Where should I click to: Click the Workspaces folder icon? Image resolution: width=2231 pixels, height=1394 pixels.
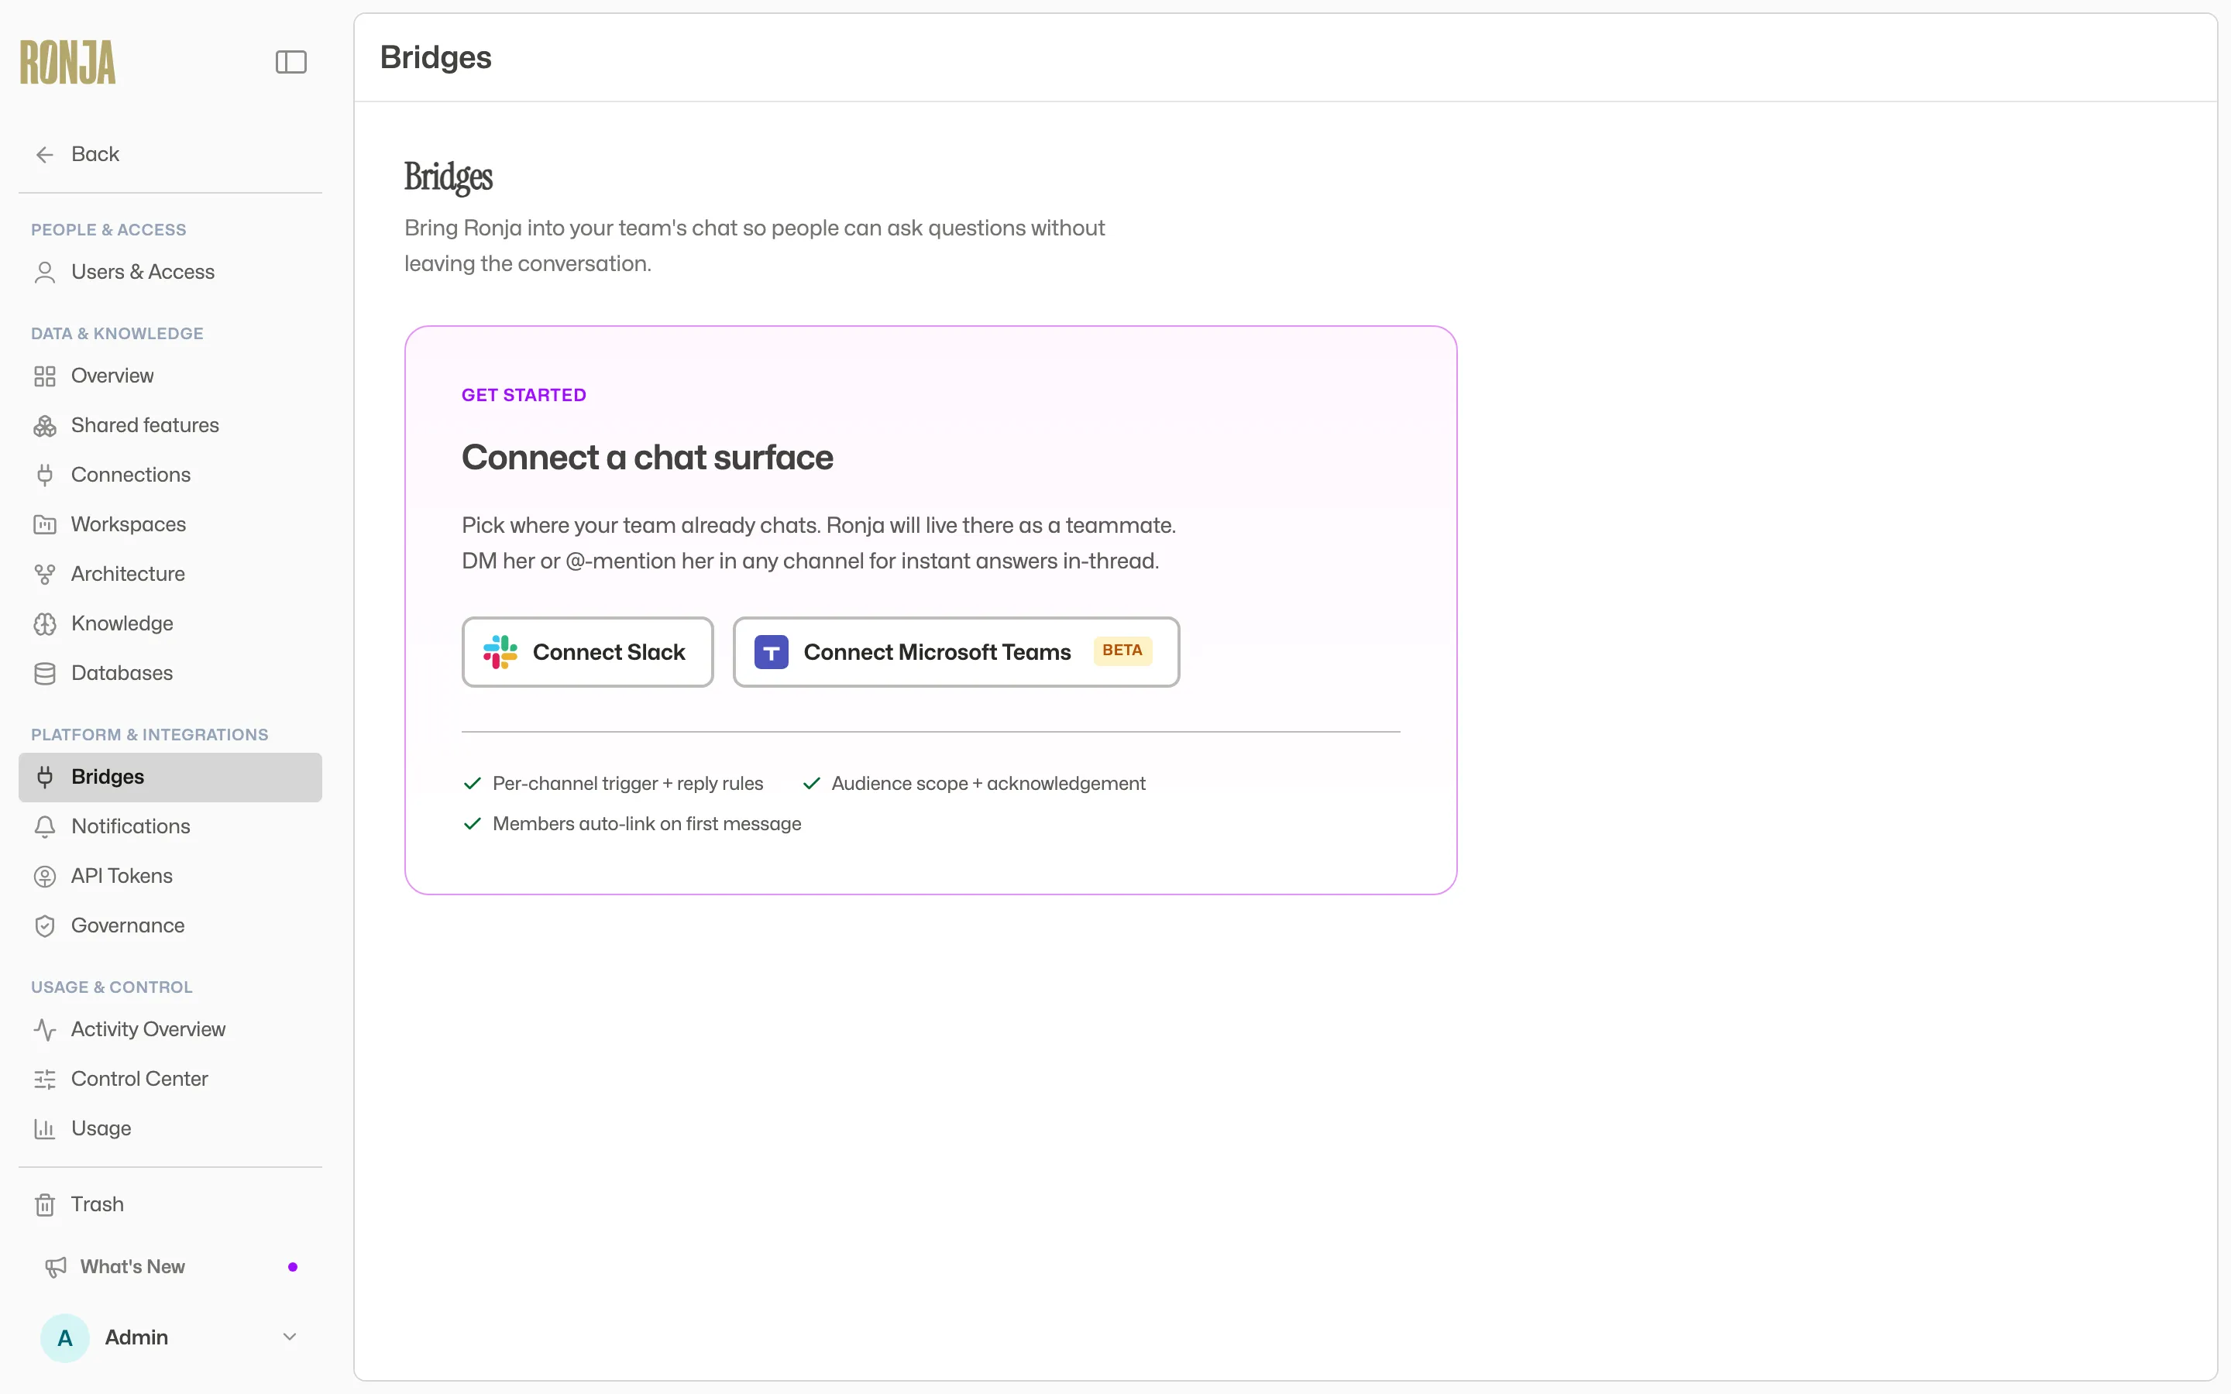point(44,524)
